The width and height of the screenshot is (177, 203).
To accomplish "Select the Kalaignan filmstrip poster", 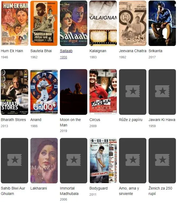I will coord(103,23).
